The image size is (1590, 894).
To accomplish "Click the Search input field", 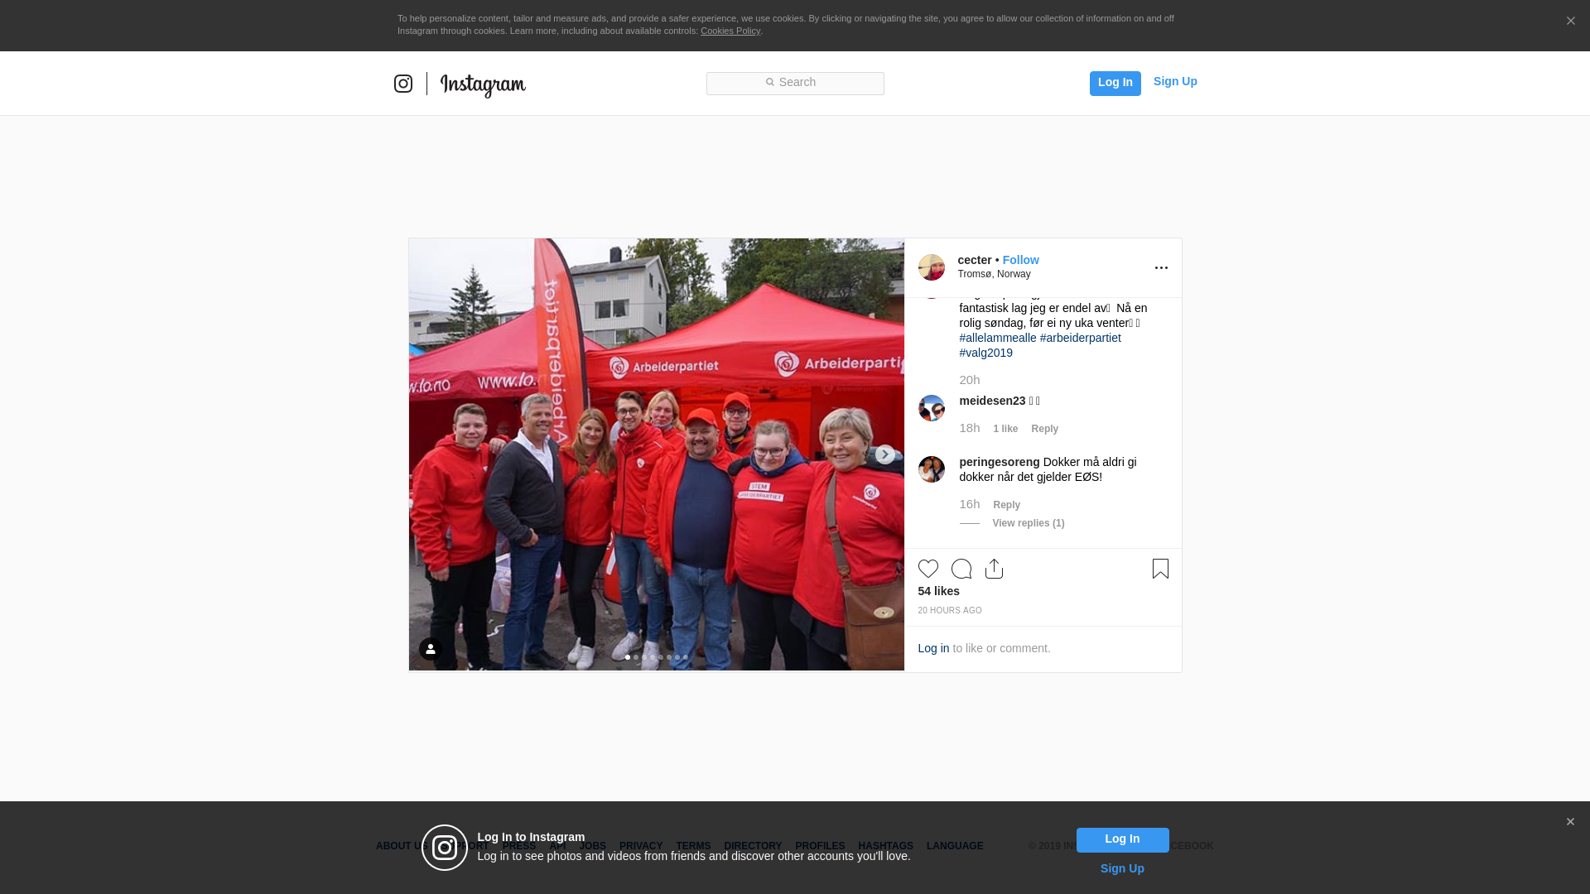I will pyautogui.click(x=795, y=83).
